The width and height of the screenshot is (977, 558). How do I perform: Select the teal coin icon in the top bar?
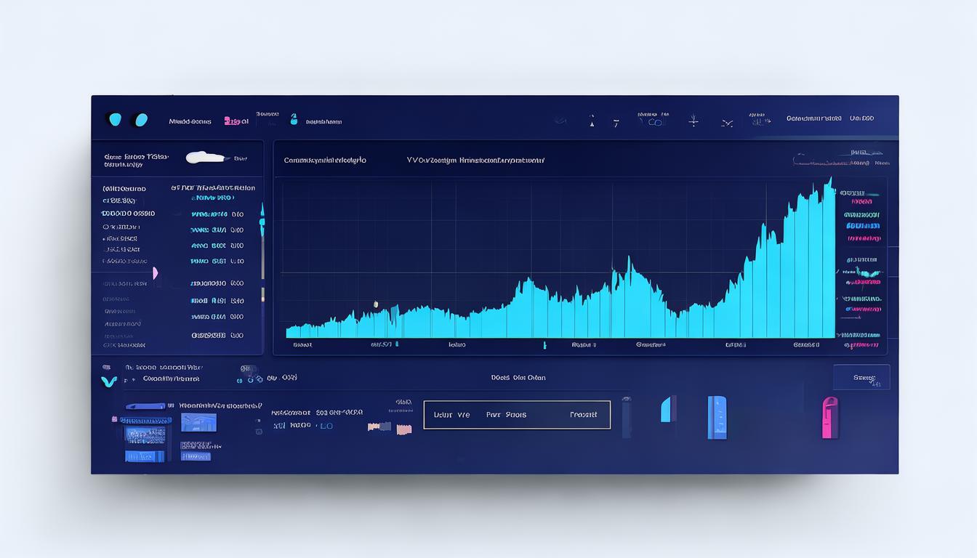point(115,118)
